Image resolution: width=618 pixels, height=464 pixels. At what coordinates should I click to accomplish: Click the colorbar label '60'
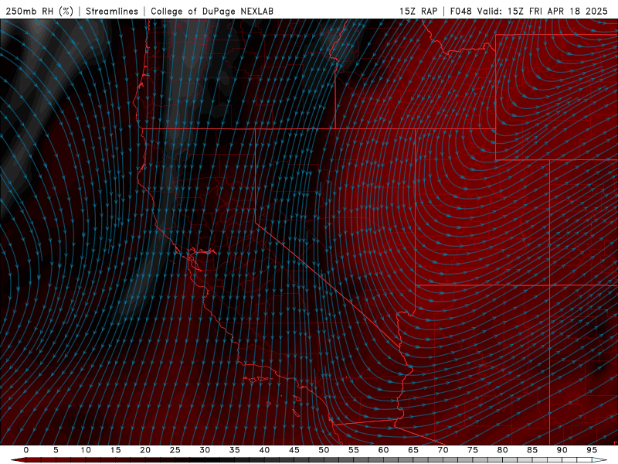(383, 450)
